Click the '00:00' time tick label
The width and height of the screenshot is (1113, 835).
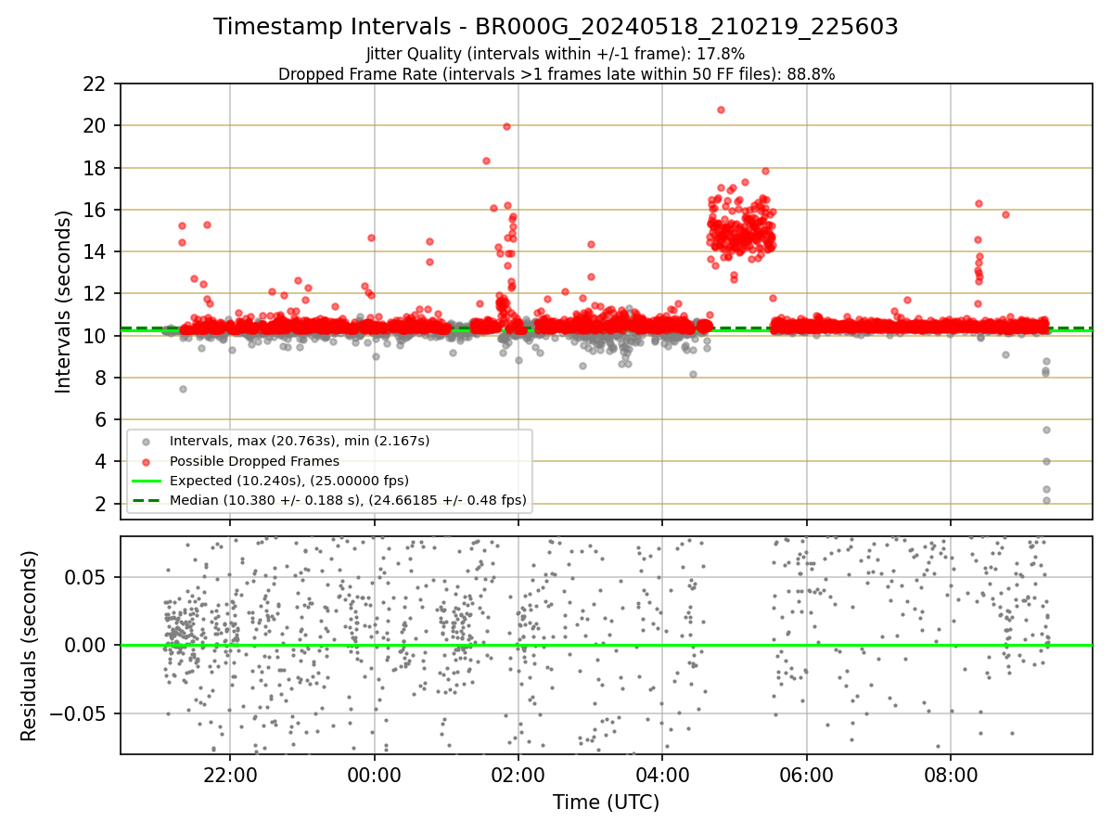coord(374,776)
